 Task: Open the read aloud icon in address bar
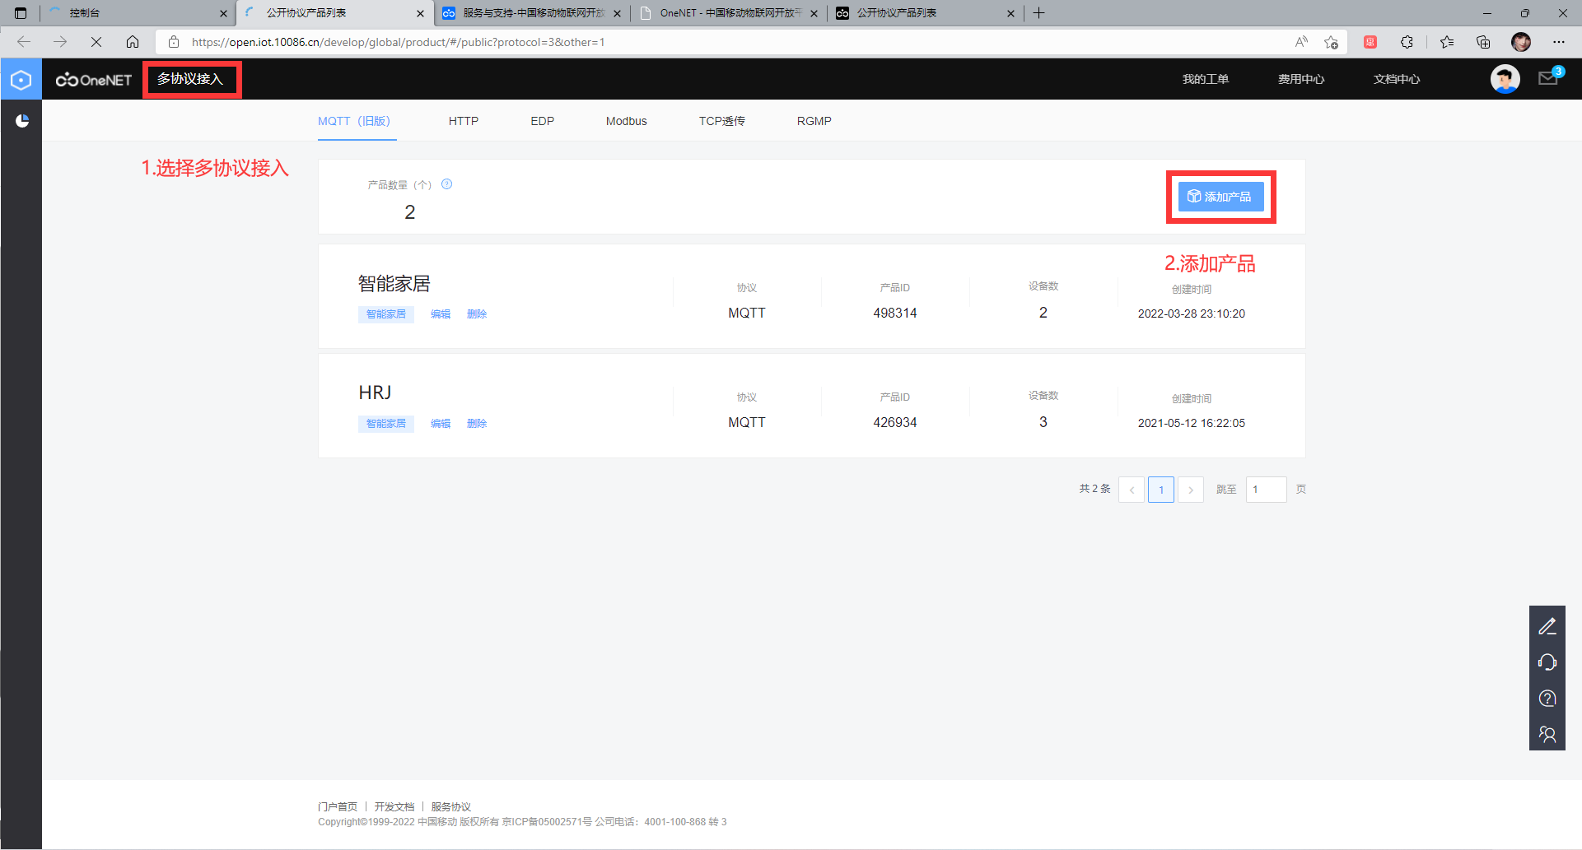(1301, 42)
